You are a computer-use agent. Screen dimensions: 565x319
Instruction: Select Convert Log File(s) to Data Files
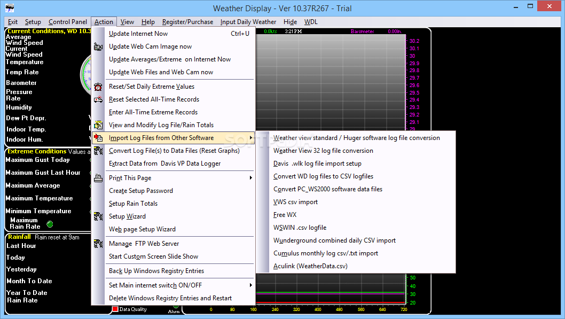pyautogui.click(x=174, y=151)
